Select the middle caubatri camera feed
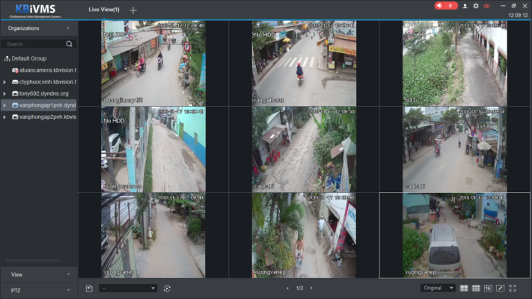Screen dimensions: 532x299 [x=304, y=149]
